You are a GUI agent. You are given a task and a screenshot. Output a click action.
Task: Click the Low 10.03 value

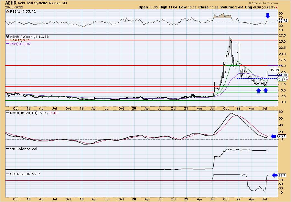point(188,7)
